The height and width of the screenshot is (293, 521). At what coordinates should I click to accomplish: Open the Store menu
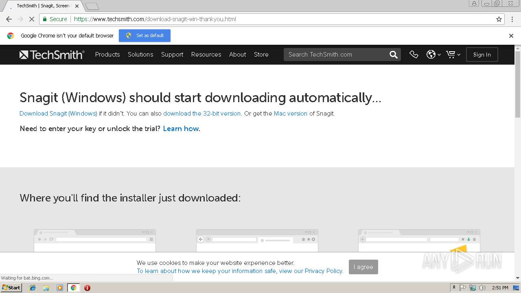261,55
